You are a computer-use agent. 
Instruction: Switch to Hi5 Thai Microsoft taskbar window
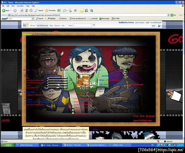tap(73, 145)
